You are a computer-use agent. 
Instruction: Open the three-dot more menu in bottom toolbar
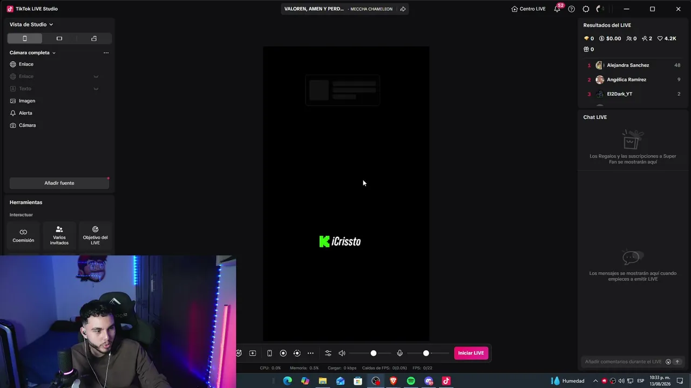(x=310, y=353)
